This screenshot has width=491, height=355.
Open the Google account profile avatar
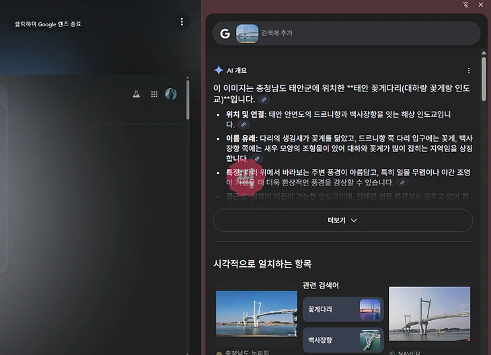(171, 94)
